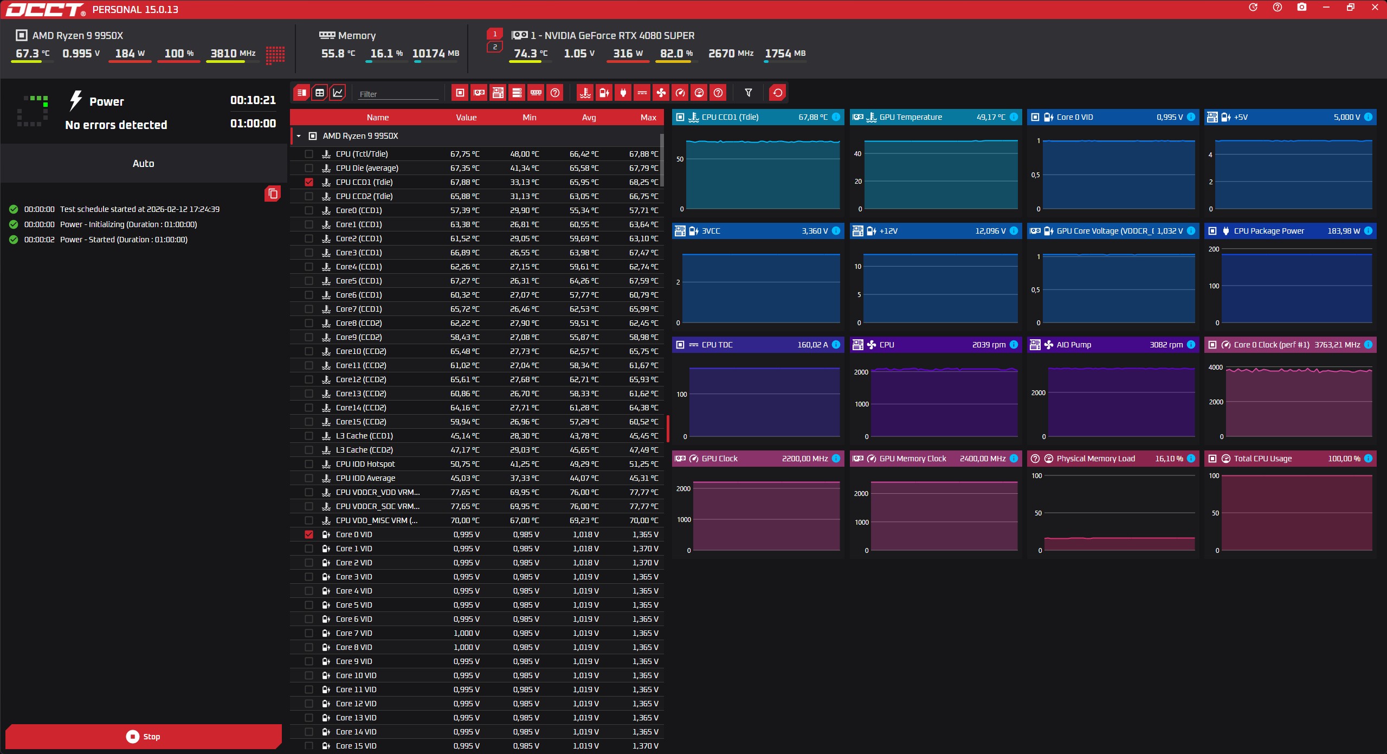Toggle the graph view mode button
The height and width of the screenshot is (754, 1387).
338,93
